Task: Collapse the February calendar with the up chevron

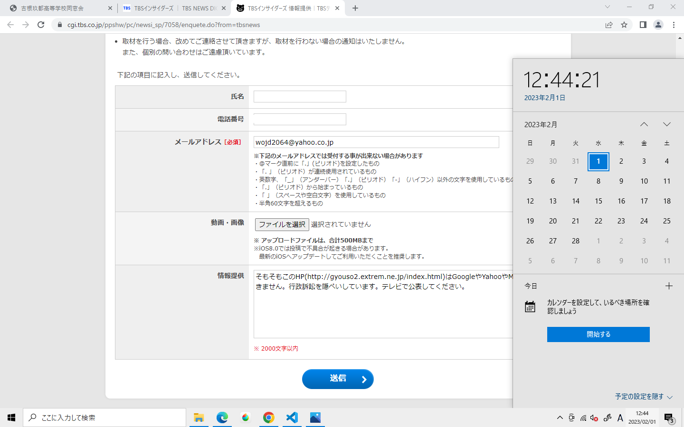Action: click(x=644, y=124)
